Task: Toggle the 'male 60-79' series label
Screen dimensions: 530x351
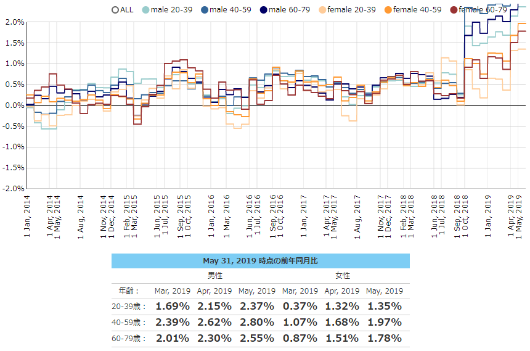Action: (x=291, y=9)
